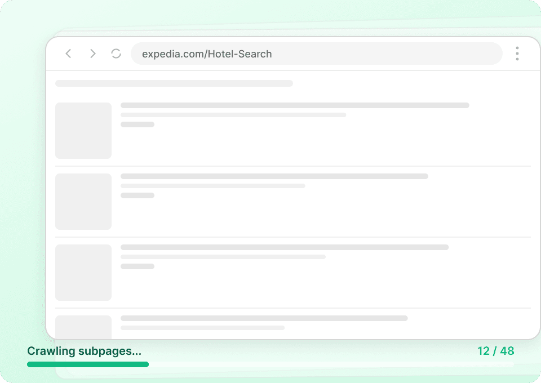This screenshot has width=541, height=383.
Task: Open the fourth result's title placeholder line
Action: coord(264,318)
